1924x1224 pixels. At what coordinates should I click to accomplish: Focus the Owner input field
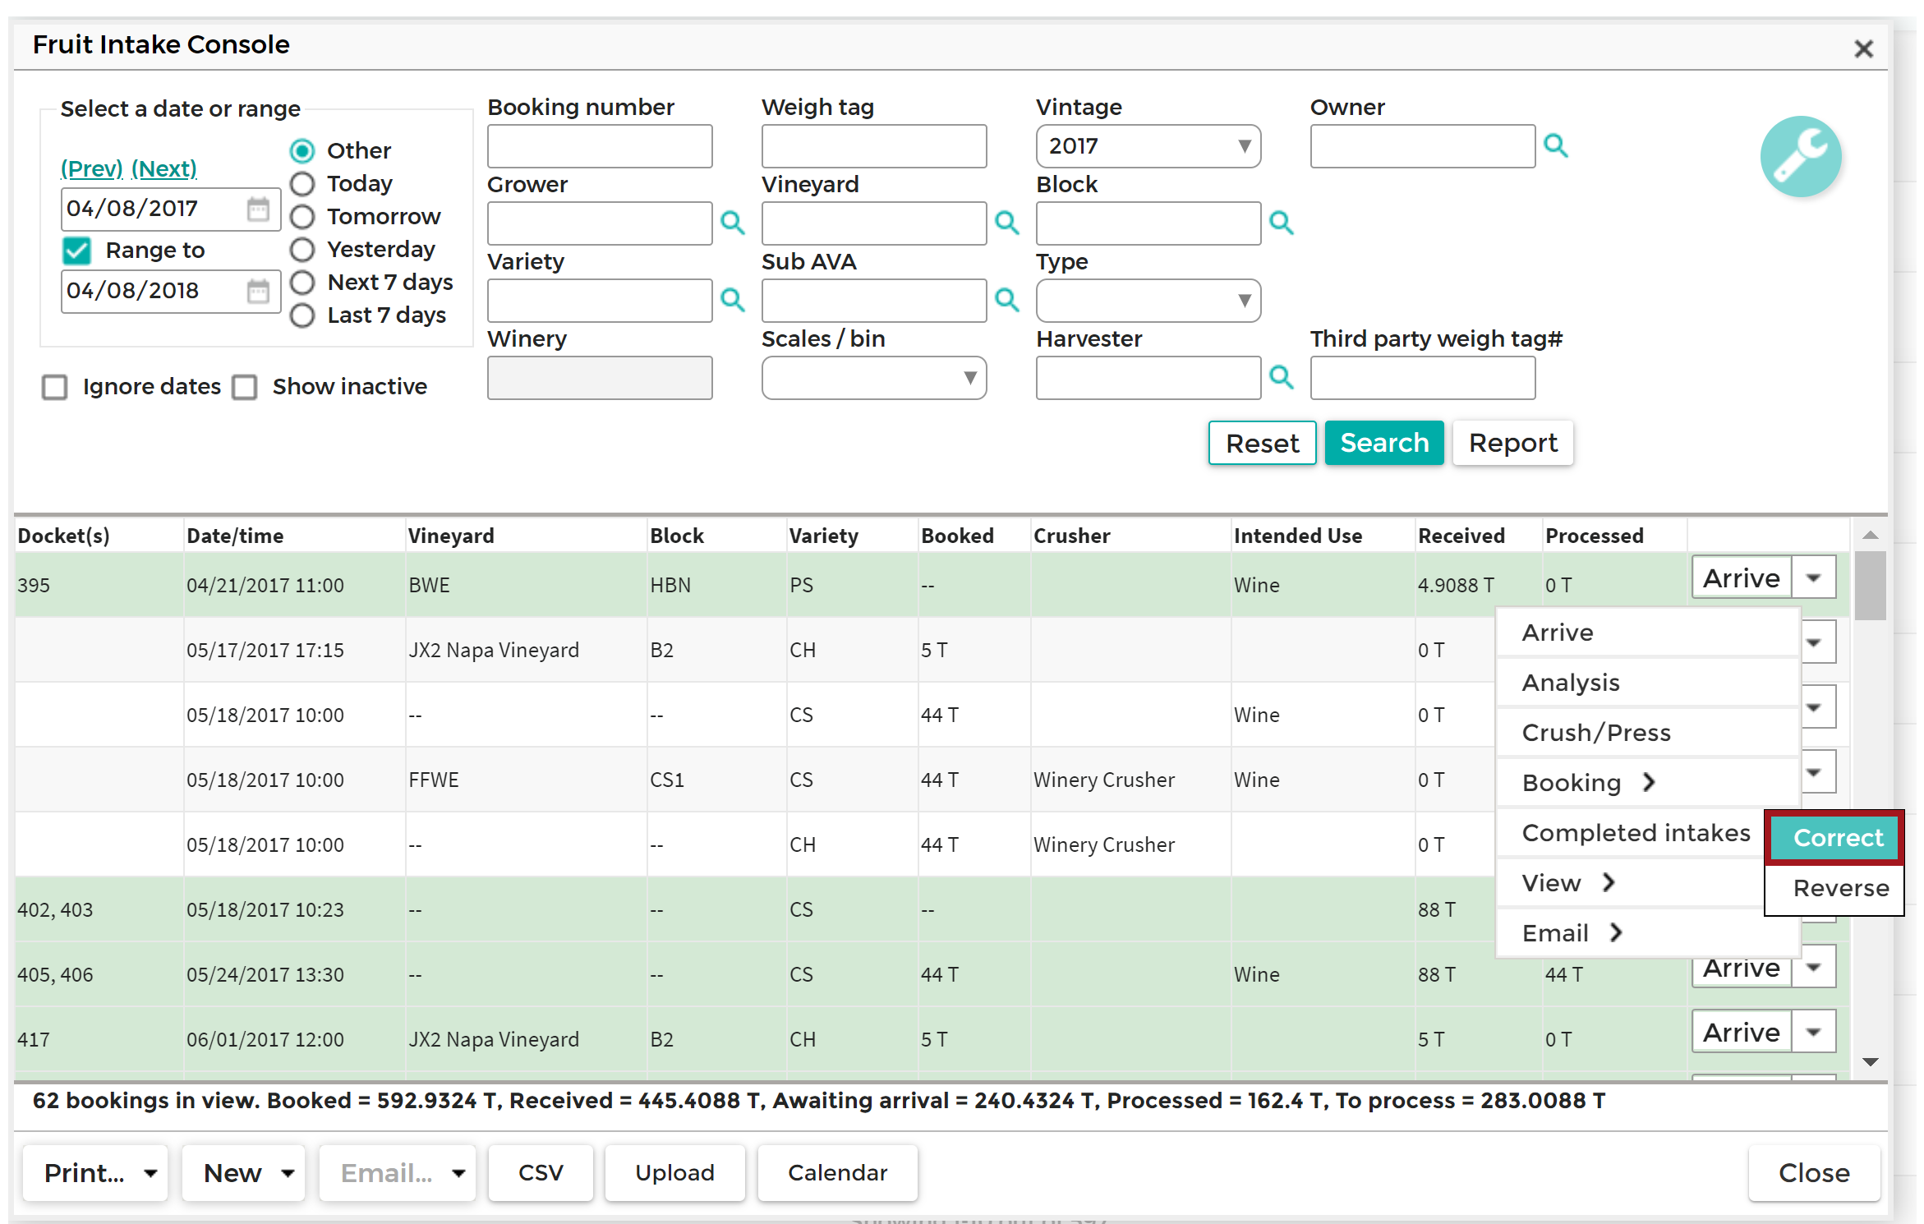pos(1423,146)
